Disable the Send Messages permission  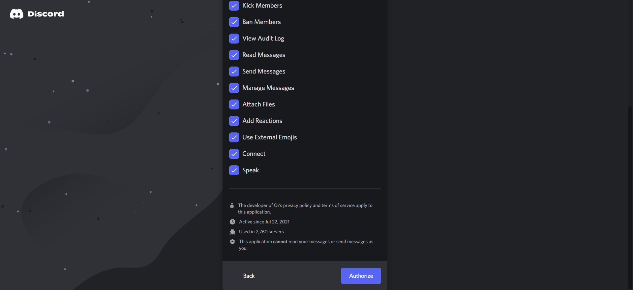(x=234, y=72)
